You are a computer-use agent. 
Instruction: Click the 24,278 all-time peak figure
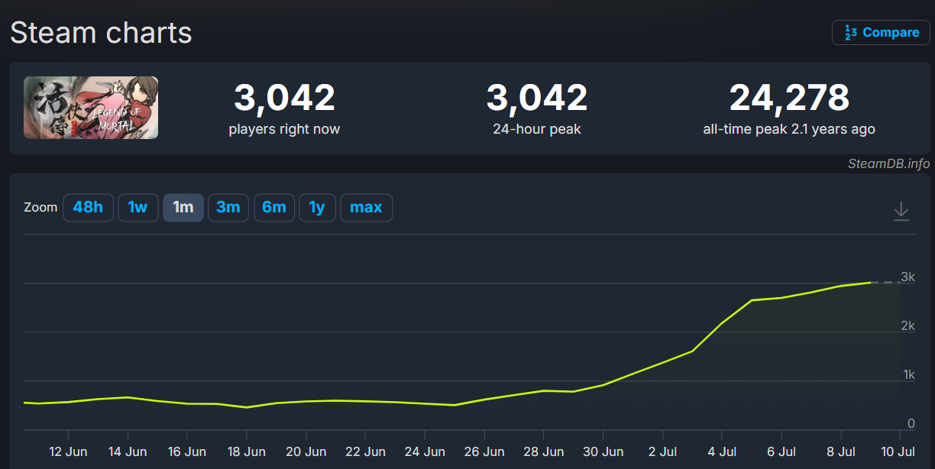point(789,98)
